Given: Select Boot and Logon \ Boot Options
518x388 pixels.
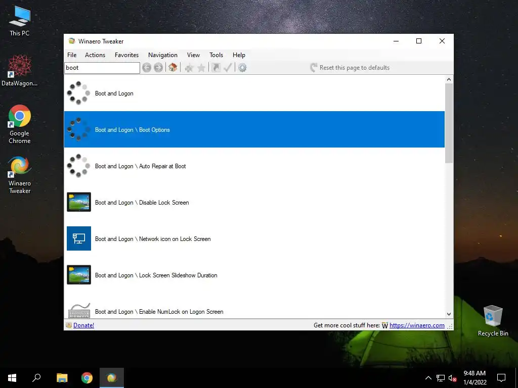Looking at the screenshot, I should pos(254,129).
